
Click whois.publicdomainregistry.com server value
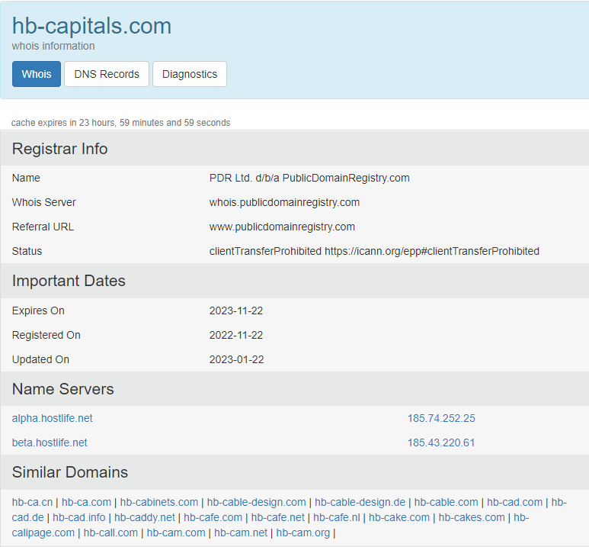[x=284, y=202]
